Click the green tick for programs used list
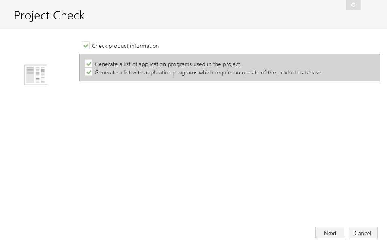 coord(89,64)
